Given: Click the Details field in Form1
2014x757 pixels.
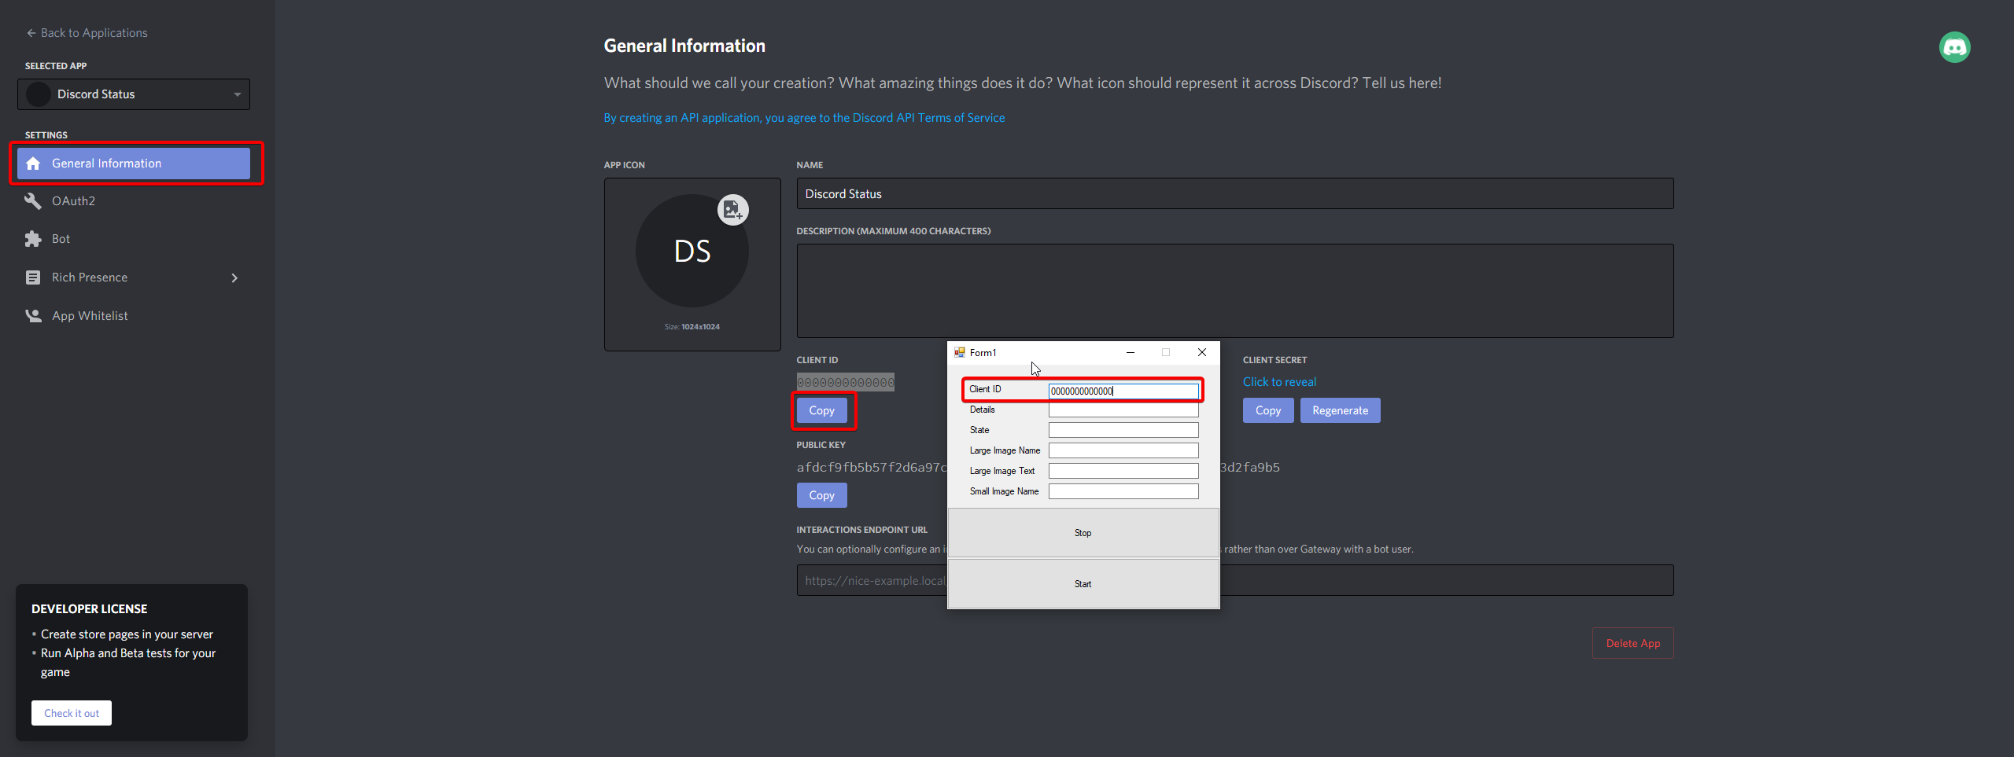Looking at the screenshot, I should (1123, 410).
